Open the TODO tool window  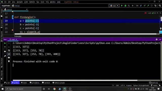pyautogui.click(x=24, y=83)
